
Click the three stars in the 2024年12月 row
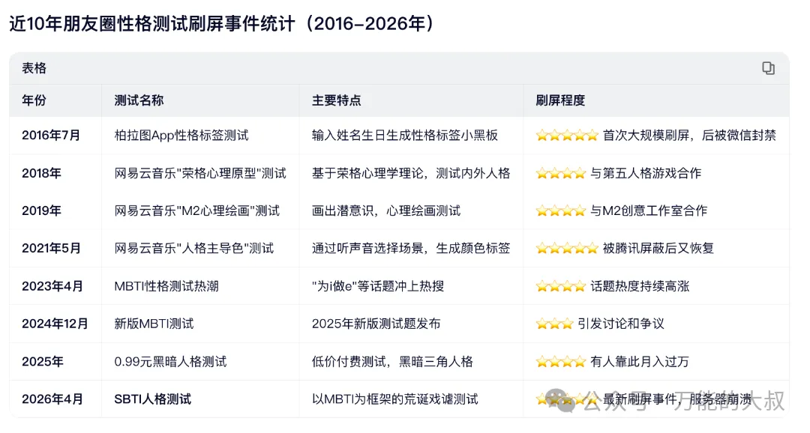[x=554, y=324]
